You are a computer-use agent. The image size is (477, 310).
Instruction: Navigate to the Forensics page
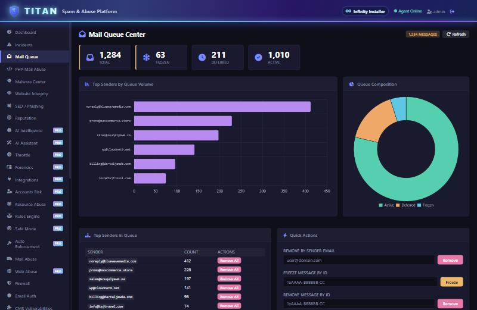(x=35, y=167)
